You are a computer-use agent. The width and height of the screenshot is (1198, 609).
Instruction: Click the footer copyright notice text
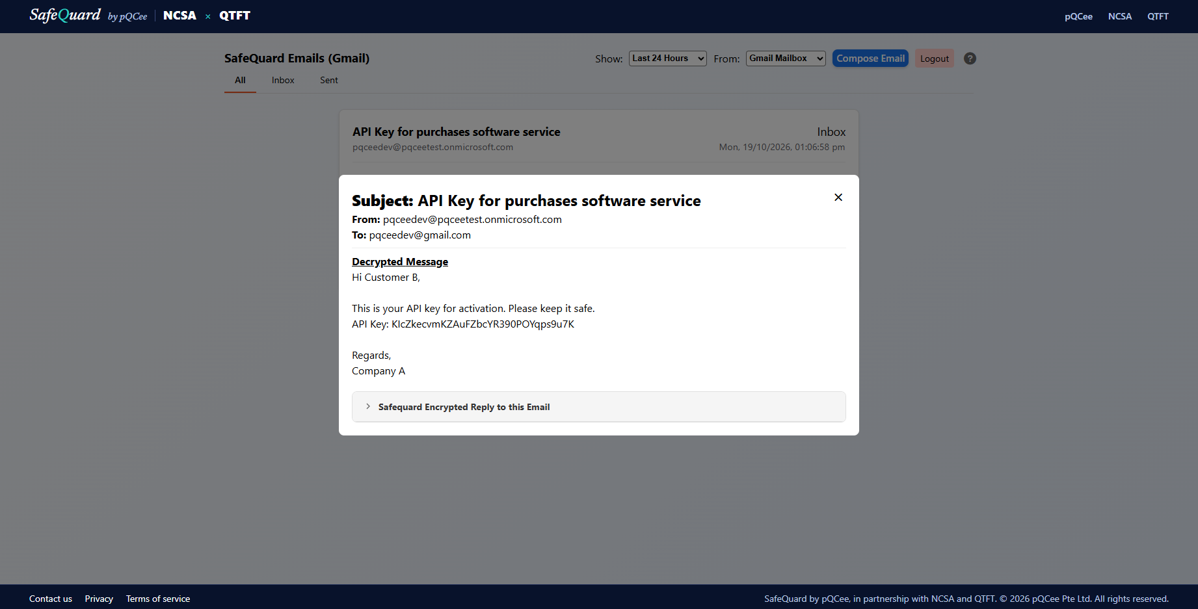(x=966, y=599)
